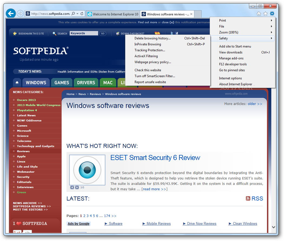Image resolution: width=284 pixels, height=241 pixels.
Task: Click the browser Back arrow button
Action: tap(11, 13)
